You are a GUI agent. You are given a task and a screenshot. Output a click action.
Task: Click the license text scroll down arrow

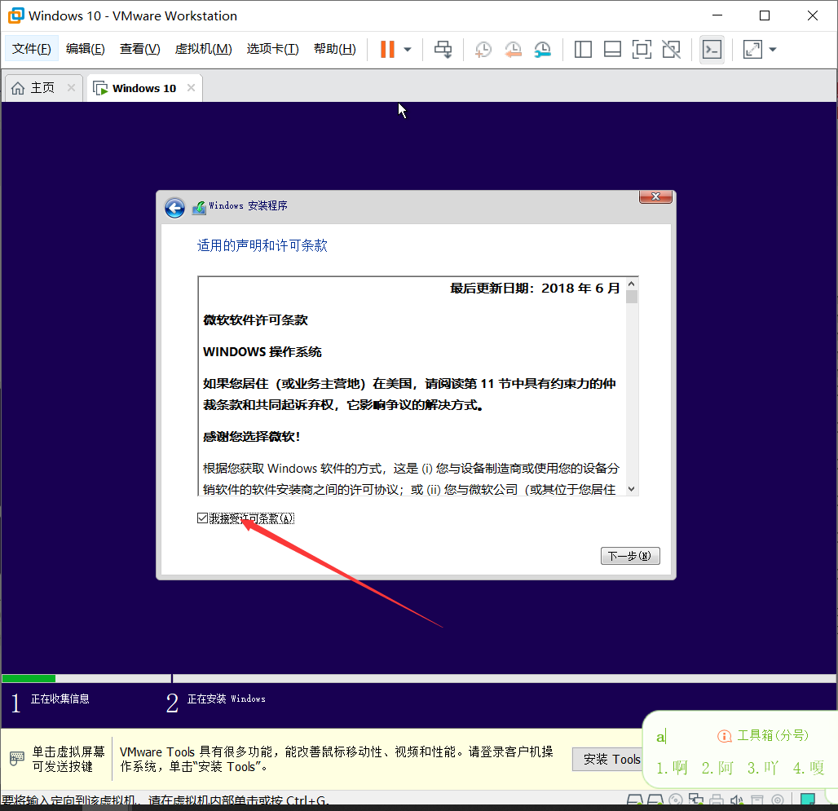[631, 489]
